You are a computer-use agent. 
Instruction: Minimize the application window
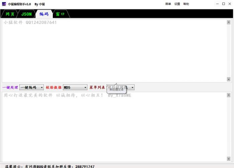(217, 4)
